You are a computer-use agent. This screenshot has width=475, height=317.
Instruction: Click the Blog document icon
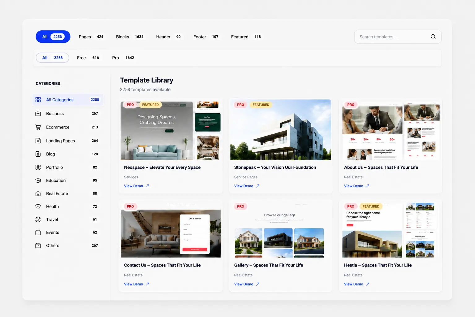(x=38, y=154)
